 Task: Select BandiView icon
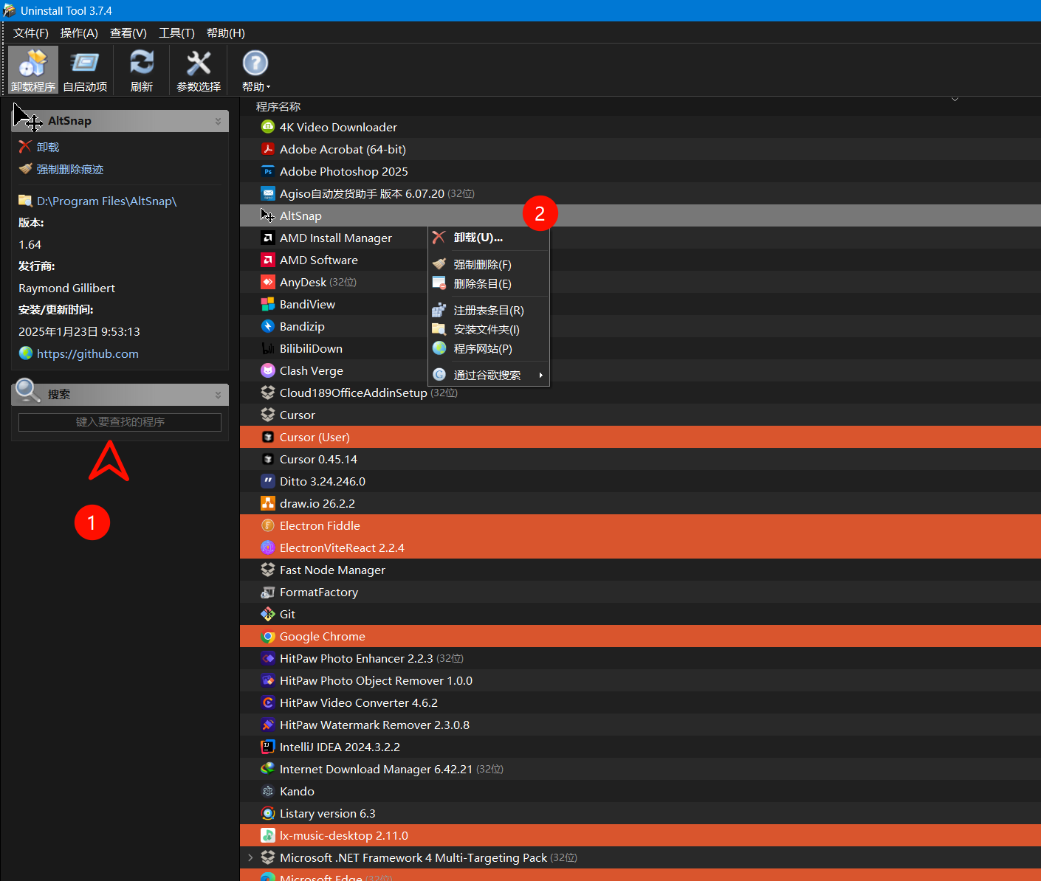[x=268, y=304]
